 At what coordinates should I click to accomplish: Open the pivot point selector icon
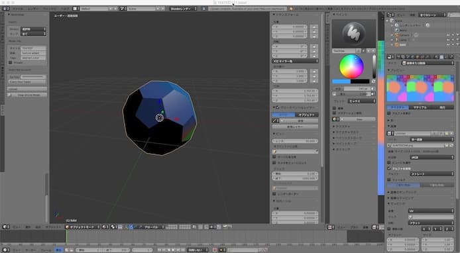[114, 227]
